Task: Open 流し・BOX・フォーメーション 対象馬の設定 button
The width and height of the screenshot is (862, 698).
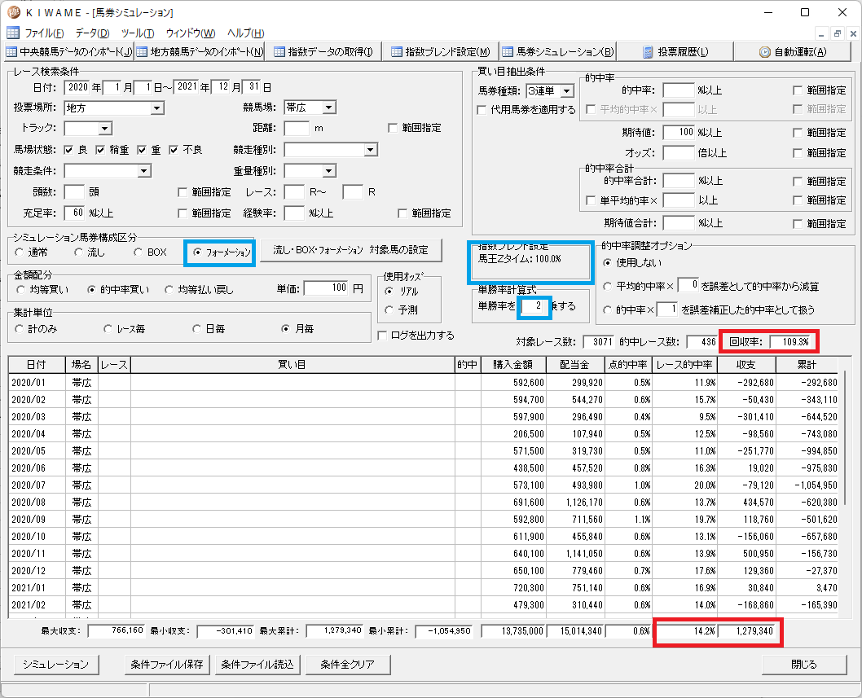Action: click(x=350, y=250)
